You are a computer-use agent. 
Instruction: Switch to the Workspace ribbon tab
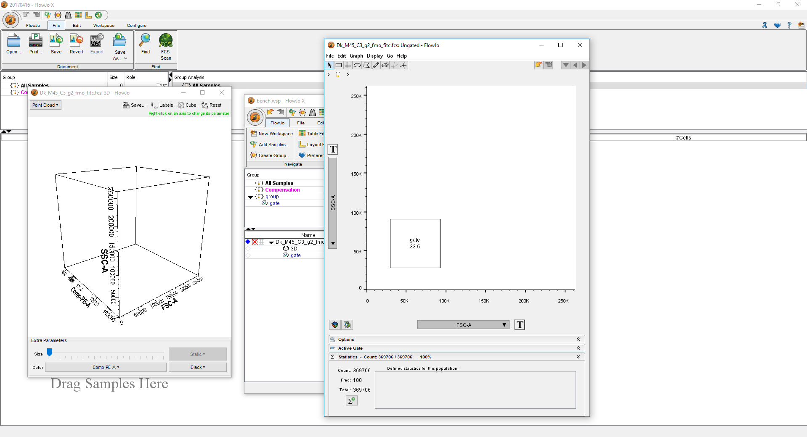tap(104, 26)
